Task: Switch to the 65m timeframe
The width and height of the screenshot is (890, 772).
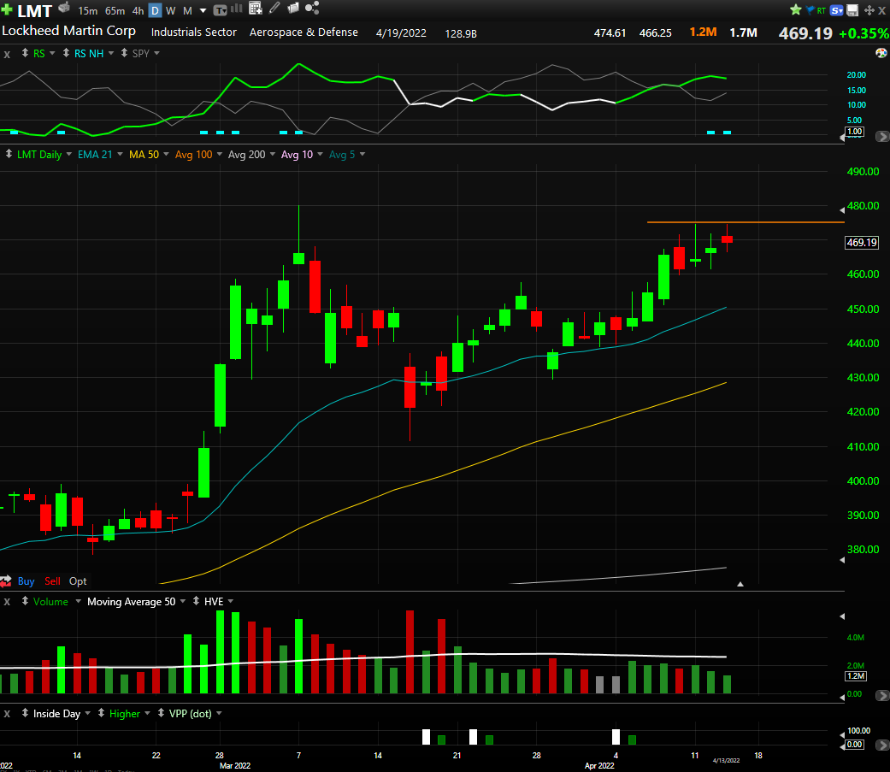Action: point(115,11)
